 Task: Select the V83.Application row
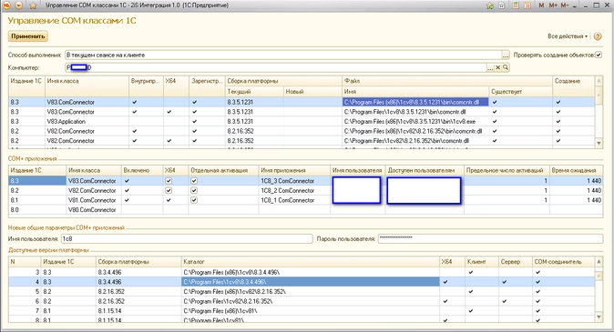[302, 122]
